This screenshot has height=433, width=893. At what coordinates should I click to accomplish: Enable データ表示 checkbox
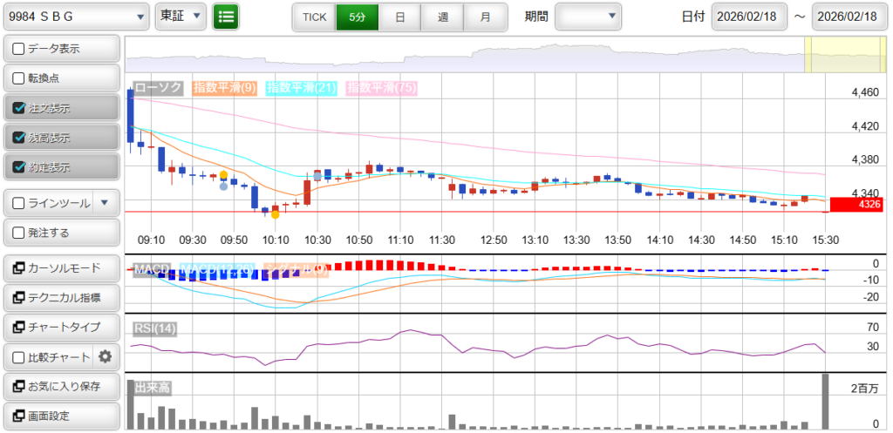(x=19, y=50)
